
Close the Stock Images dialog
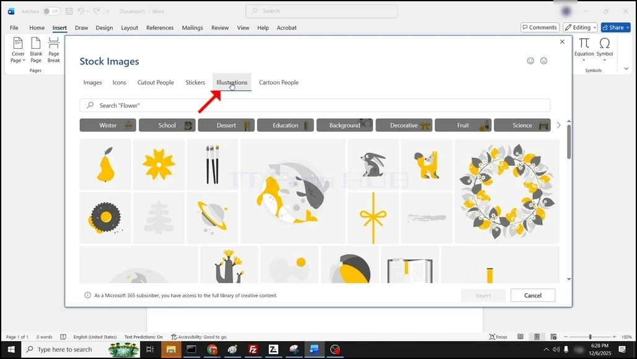point(562,42)
